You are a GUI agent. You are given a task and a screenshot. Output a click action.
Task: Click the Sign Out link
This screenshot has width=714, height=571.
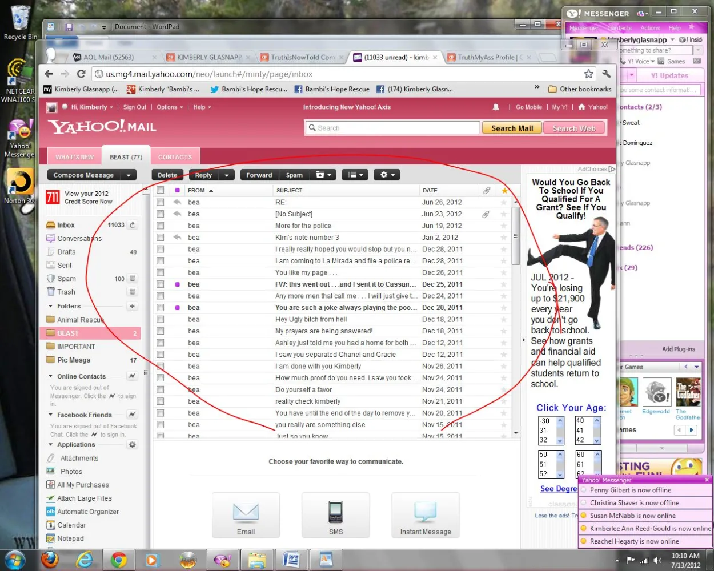[x=135, y=107]
